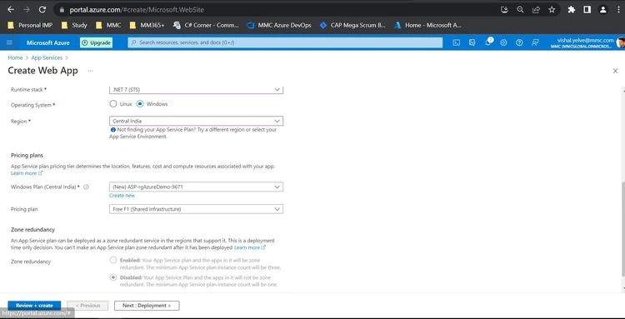Open the browser profile avatar

603,9
